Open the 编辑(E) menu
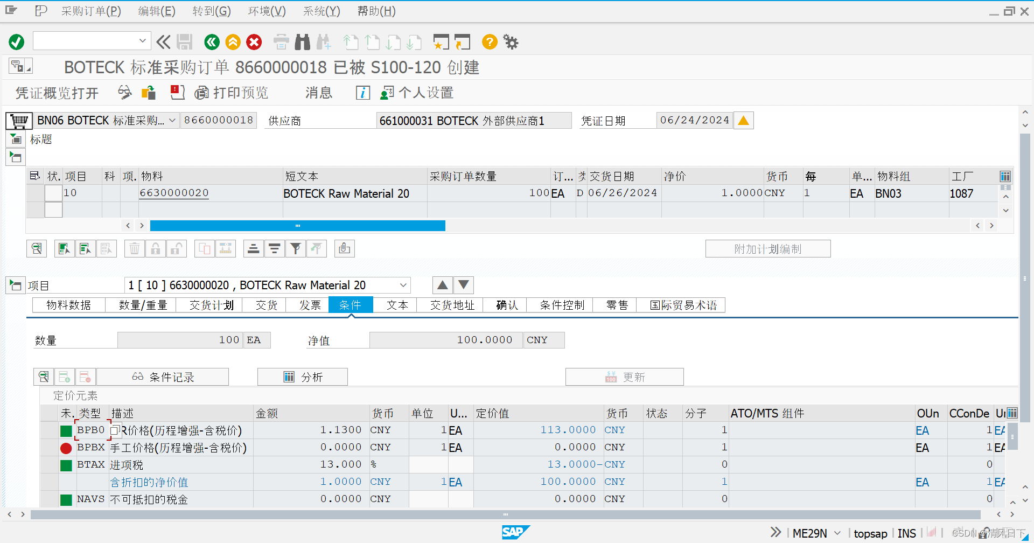 click(157, 11)
